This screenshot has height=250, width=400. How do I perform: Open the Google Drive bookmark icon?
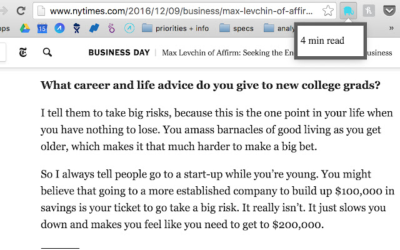[25, 28]
